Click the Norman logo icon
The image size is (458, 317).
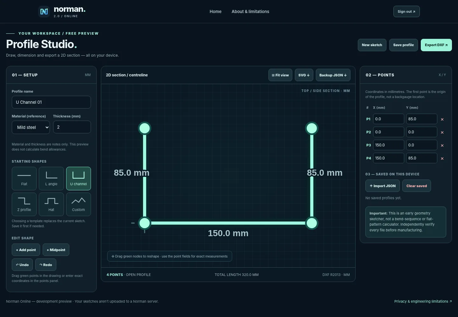click(44, 11)
